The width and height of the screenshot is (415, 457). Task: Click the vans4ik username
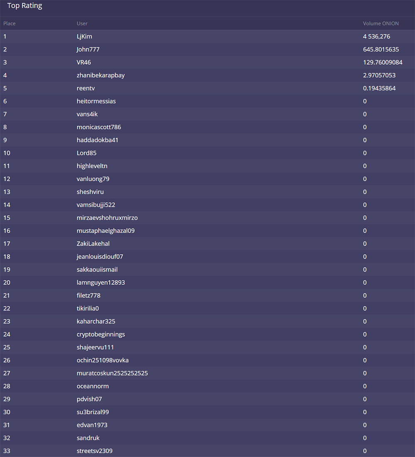(x=87, y=114)
